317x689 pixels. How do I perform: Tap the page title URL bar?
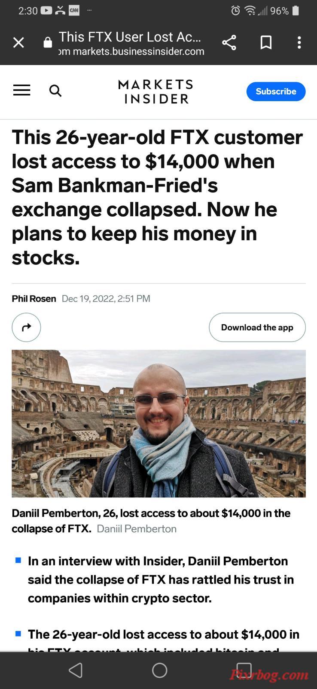coord(131,43)
